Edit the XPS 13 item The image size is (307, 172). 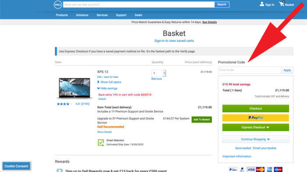(x=99, y=77)
